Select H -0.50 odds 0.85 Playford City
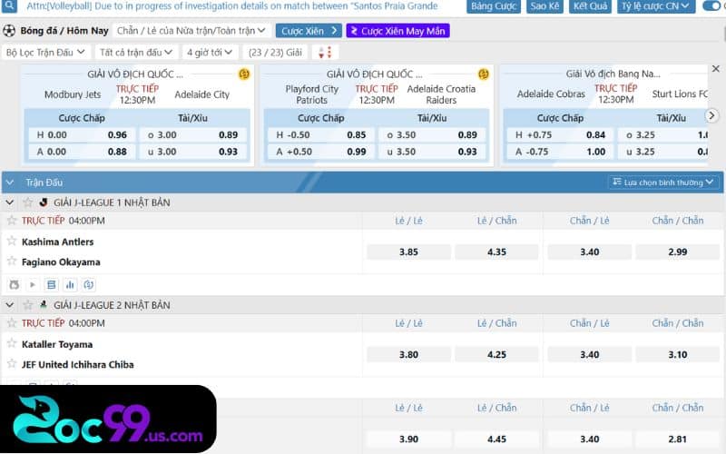The height and width of the screenshot is (454, 726). tap(321, 134)
